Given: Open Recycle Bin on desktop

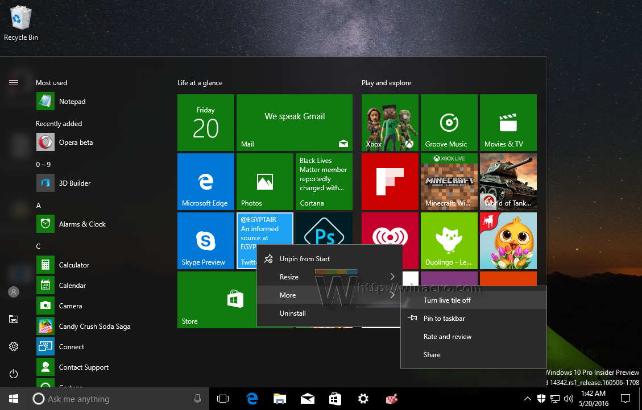Looking at the screenshot, I should point(21,23).
